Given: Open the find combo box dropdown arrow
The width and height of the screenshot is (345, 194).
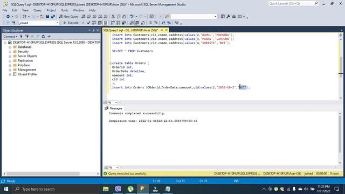Looking at the screenshot, I should (x=215, y=17).
